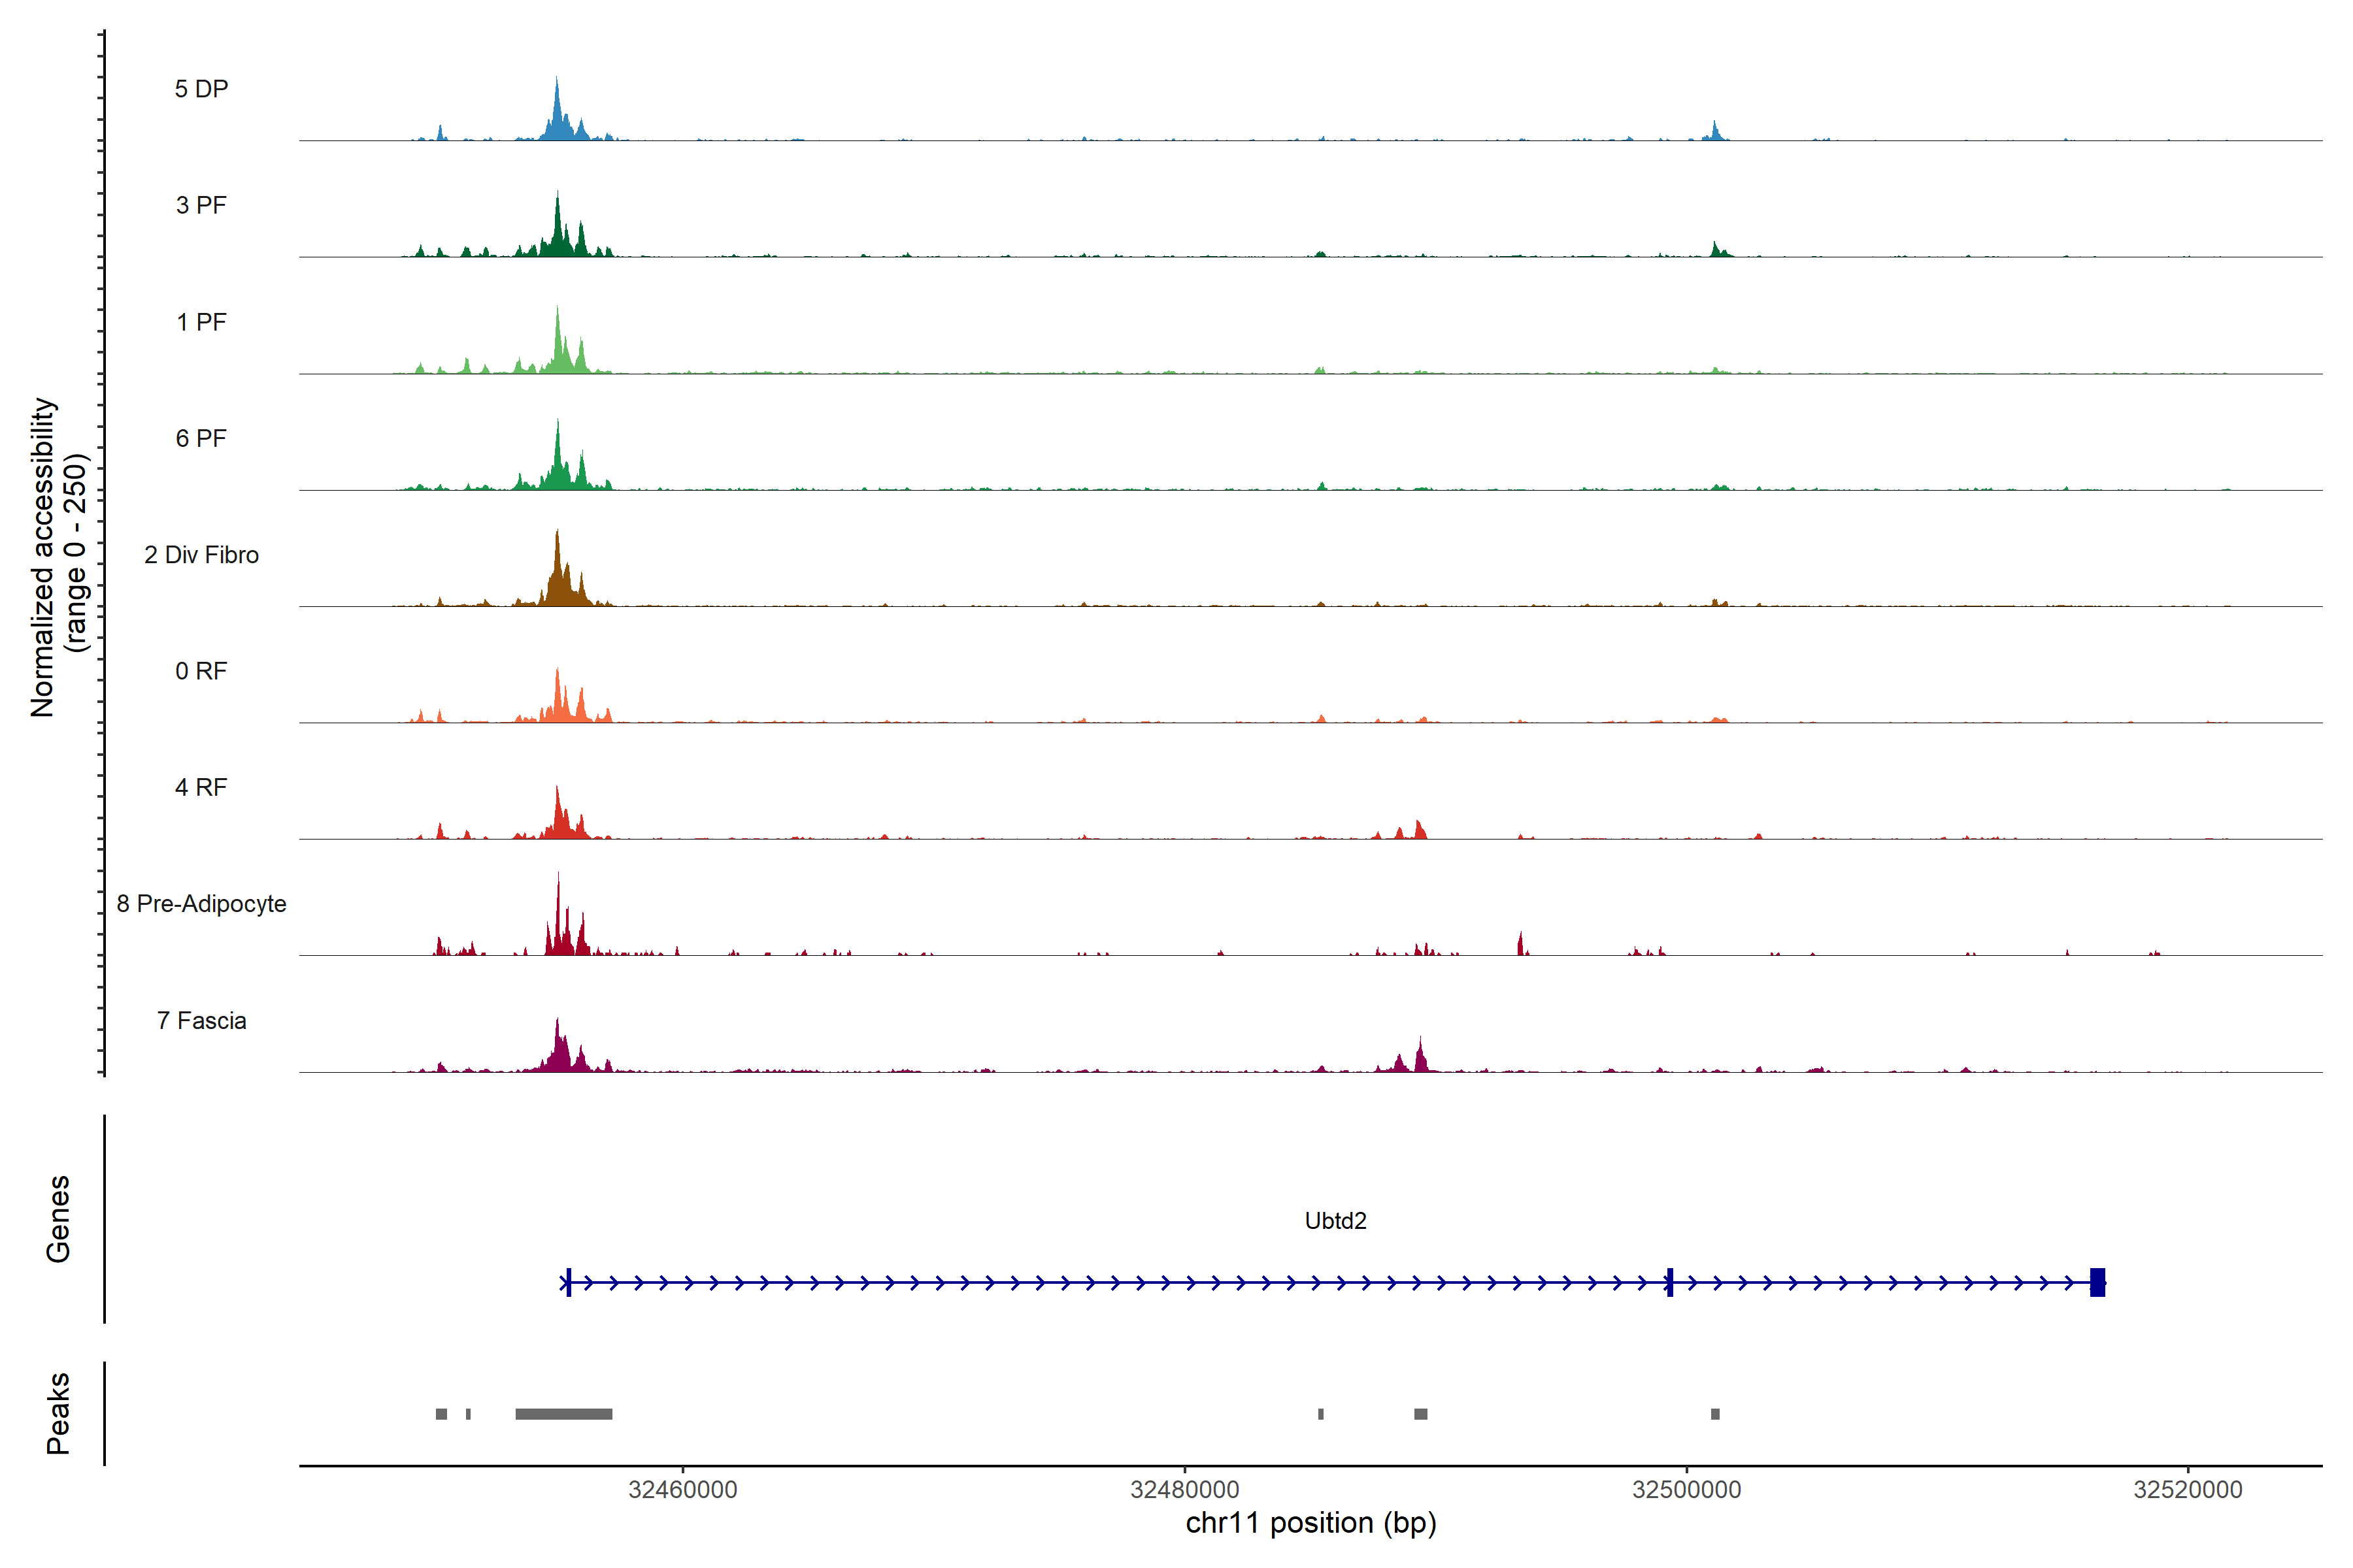Click the 7 Fascia track label

coord(201,1020)
